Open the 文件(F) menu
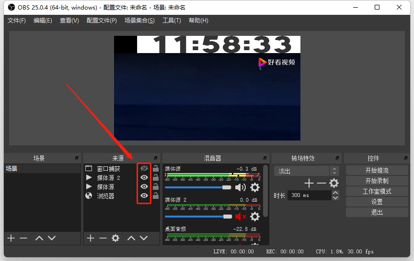The image size is (414, 261). click(x=17, y=21)
